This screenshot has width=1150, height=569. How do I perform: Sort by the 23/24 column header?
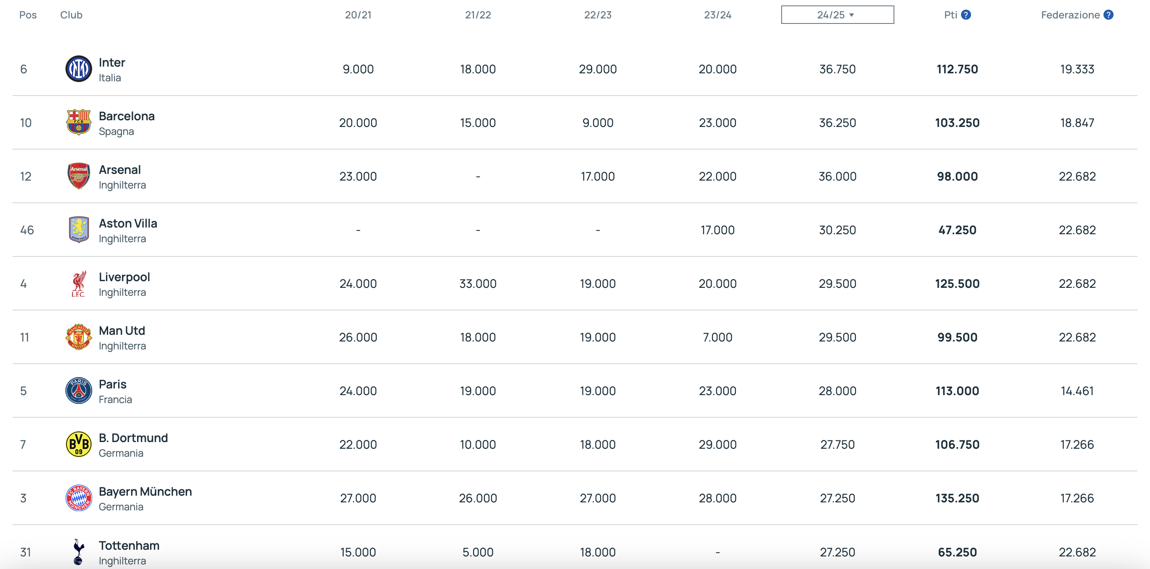click(717, 15)
